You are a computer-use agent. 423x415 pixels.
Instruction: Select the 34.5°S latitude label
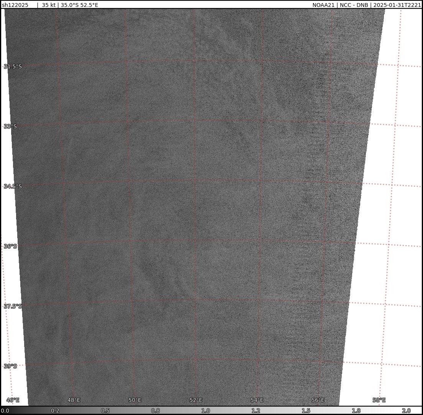tap(13, 186)
